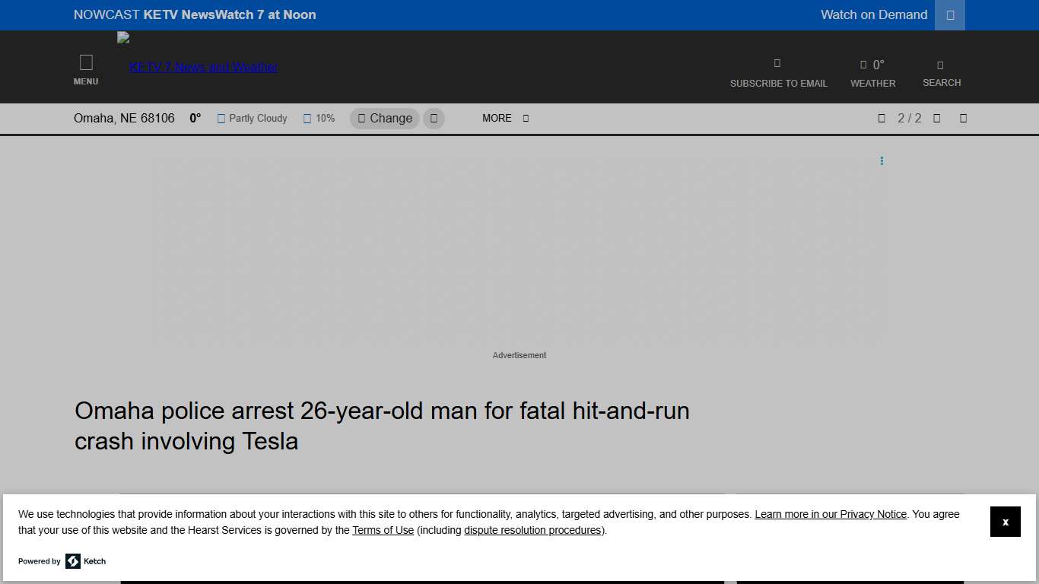The image size is (1039, 584).
Task: Click the NOWCAST KETV NewsWatch 7 banner
Action: coord(195,15)
